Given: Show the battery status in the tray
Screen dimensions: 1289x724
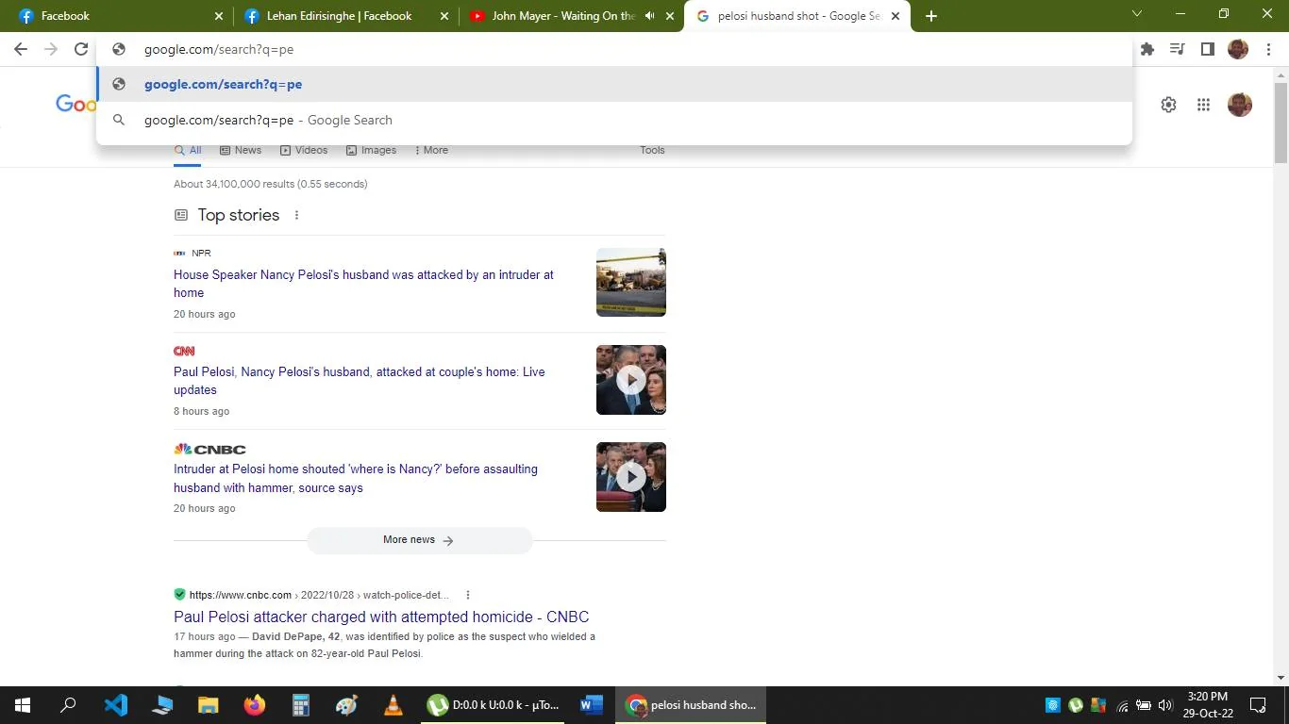Looking at the screenshot, I should point(1144,705).
